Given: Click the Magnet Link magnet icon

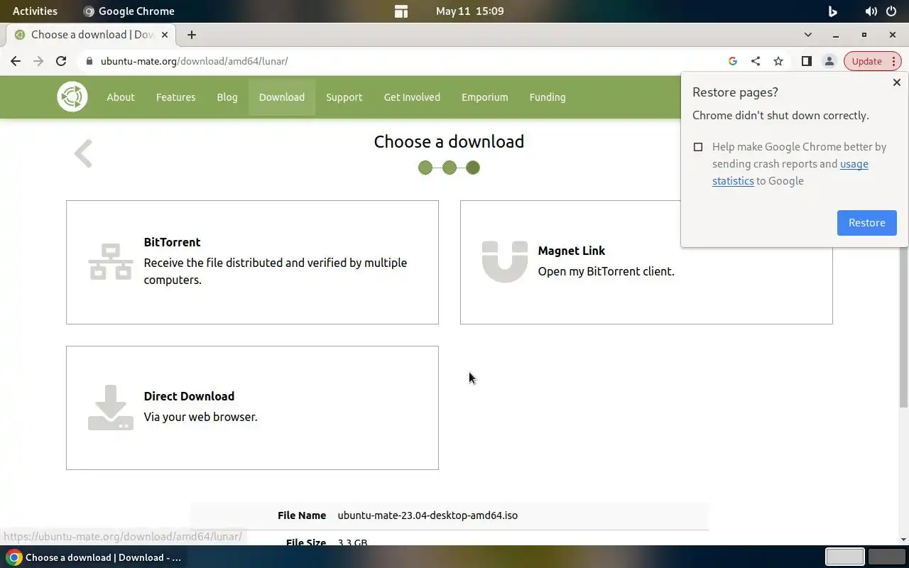Looking at the screenshot, I should (505, 262).
